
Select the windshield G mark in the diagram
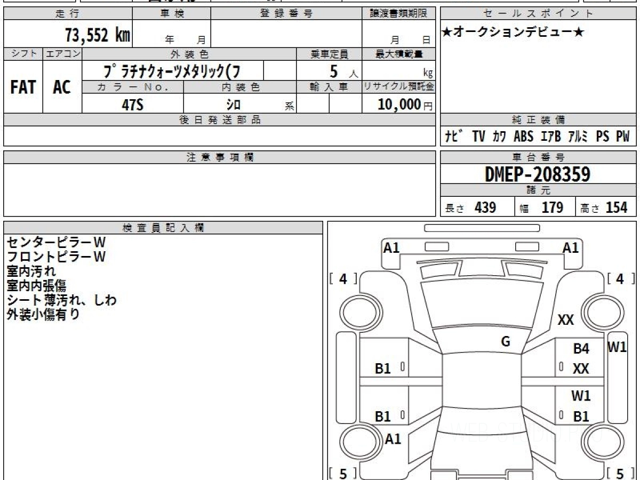pos(506,342)
